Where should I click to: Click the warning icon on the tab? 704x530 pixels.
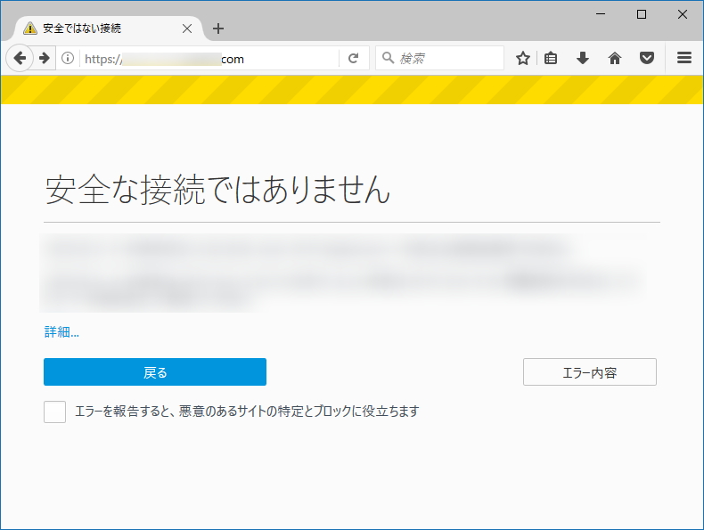[x=30, y=29]
